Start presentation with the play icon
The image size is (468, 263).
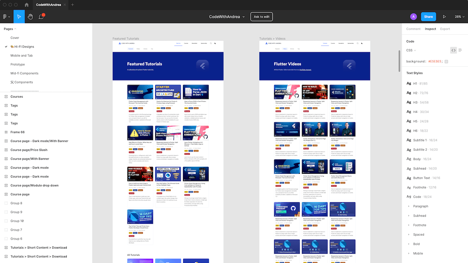pyautogui.click(x=444, y=17)
